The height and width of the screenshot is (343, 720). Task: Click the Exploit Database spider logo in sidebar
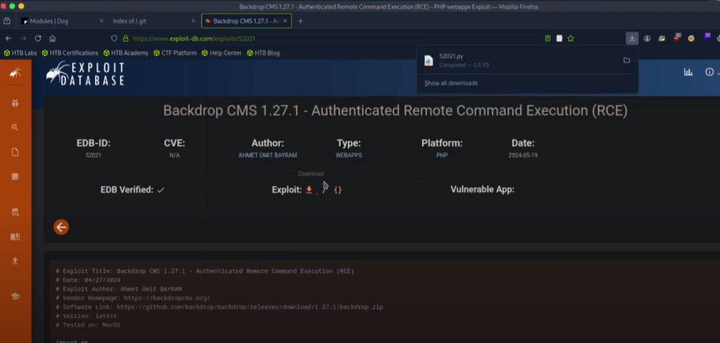pyautogui.click(x=15, y=73)
